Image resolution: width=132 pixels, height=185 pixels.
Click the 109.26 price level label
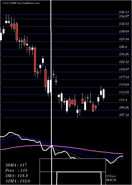pos(124,108)
